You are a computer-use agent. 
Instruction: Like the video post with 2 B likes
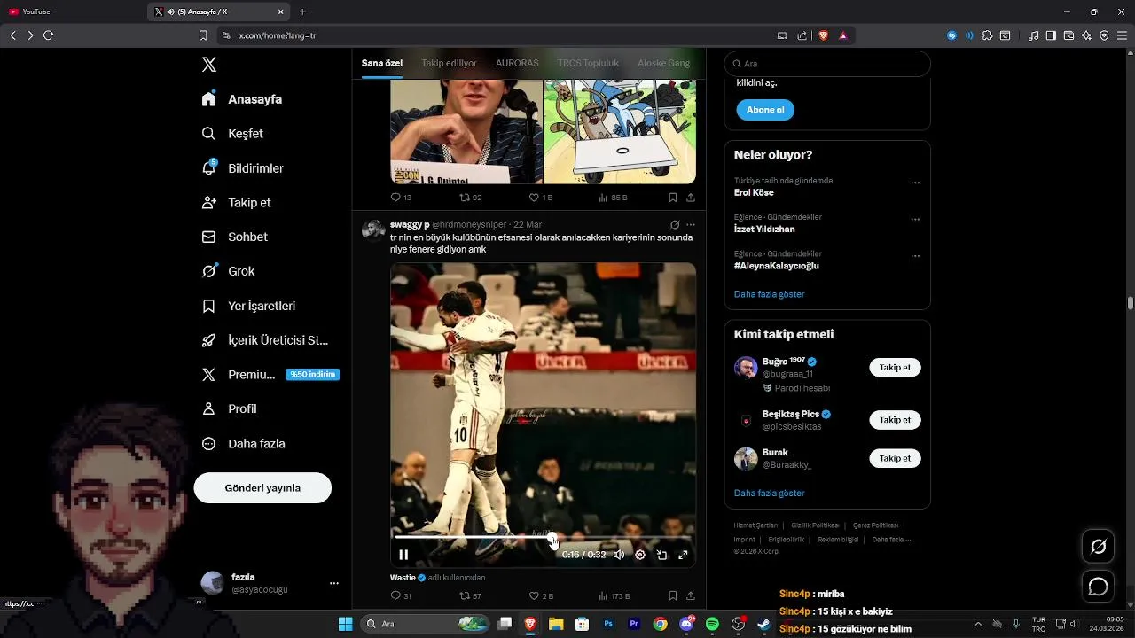point(541,596)
